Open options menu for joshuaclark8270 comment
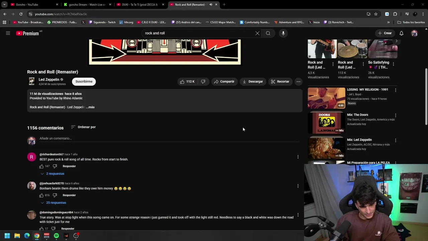 [298, 186]
